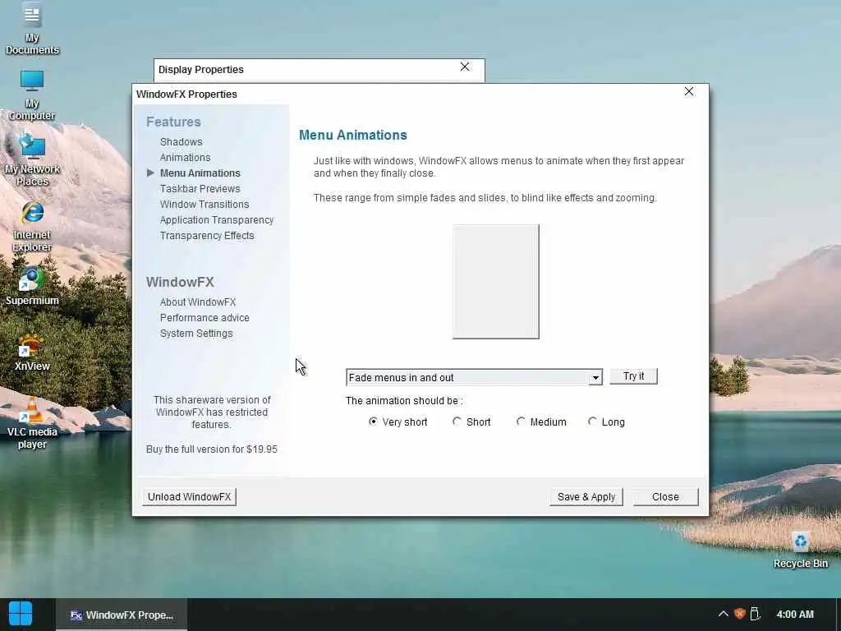This screenshot has width=841, height=631.
Task: Select Menu Animations in the sidebar
Action: tap(200, 173)
